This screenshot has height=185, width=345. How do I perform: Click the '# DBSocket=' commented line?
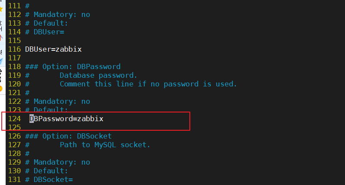click(49, 179)
